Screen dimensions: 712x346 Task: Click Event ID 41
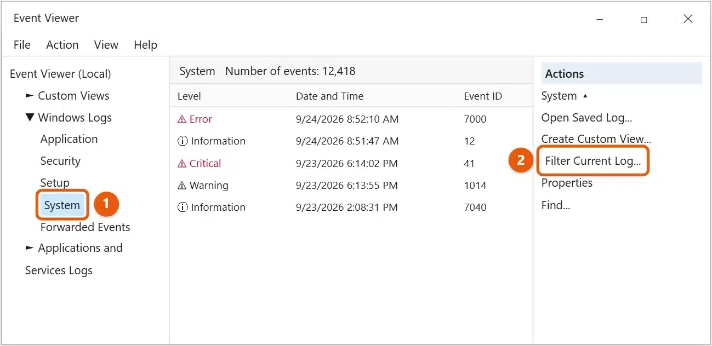469,164
